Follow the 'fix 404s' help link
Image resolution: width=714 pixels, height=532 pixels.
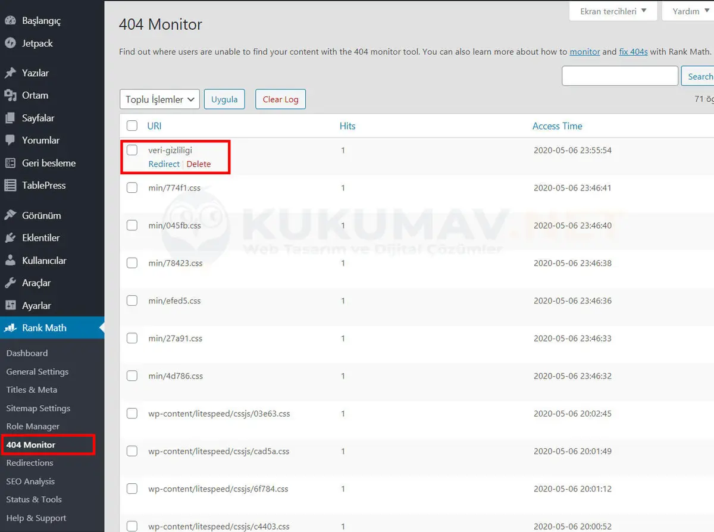(x=633, y=52)
